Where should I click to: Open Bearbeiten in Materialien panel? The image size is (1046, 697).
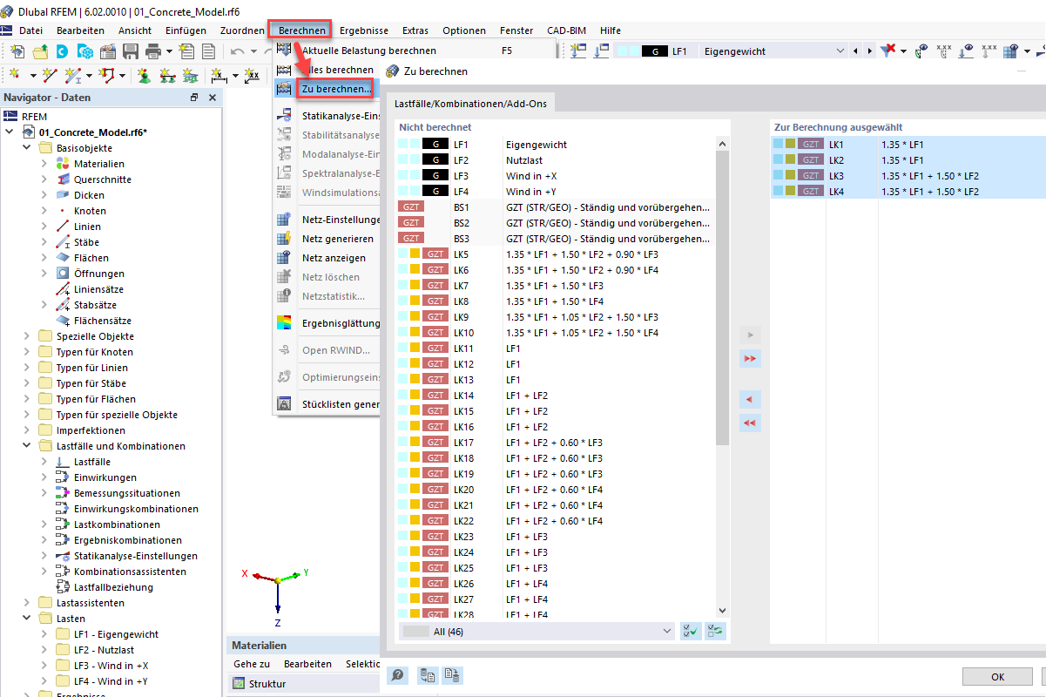(307, 664)
